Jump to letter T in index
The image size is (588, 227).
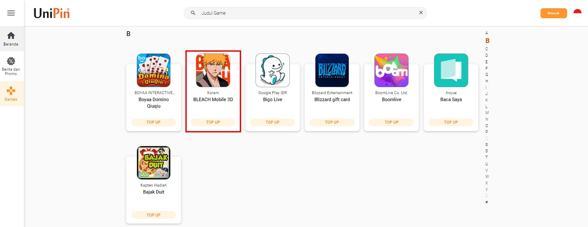pyautogui.click(x=487, y=157)
